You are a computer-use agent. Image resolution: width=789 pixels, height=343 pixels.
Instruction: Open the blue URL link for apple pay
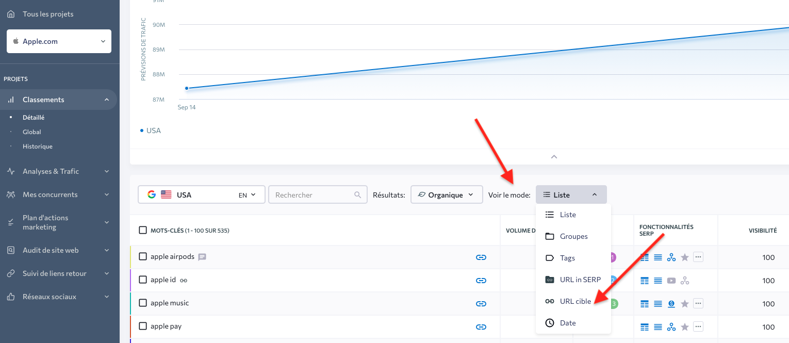coord(481,326)
